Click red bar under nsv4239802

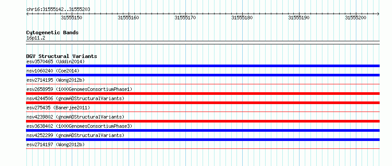203,121
